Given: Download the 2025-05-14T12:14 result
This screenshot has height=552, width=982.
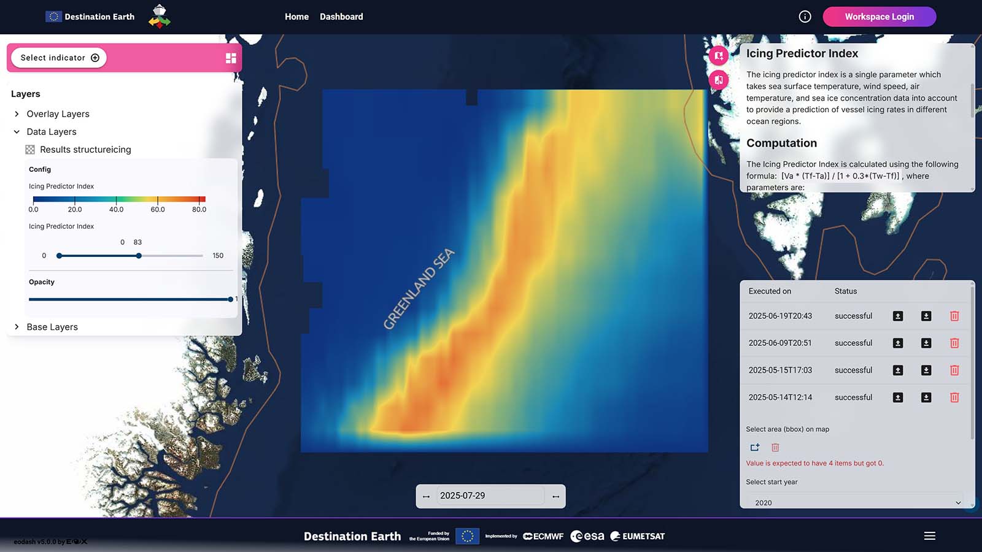Looking at the screenshot, I should click(x=926, y=397).
